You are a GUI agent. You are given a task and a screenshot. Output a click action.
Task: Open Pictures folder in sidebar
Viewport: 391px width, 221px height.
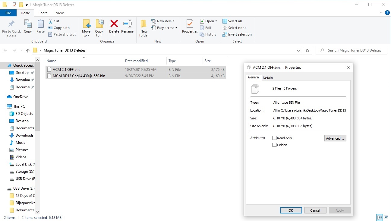coord(22,150)
